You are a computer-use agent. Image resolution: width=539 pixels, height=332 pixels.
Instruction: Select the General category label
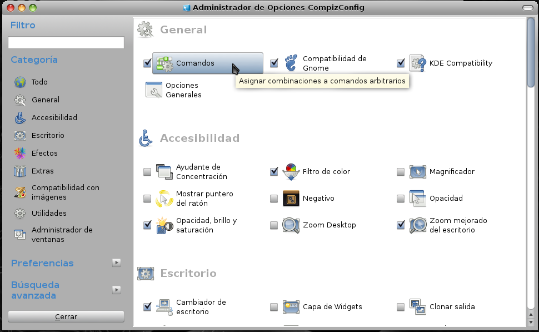(46, 100)
